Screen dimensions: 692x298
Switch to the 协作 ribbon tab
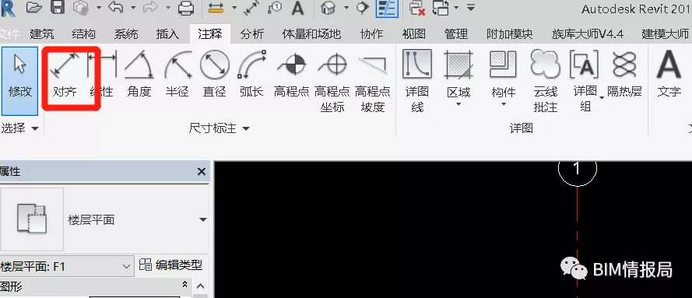[371, 34]
